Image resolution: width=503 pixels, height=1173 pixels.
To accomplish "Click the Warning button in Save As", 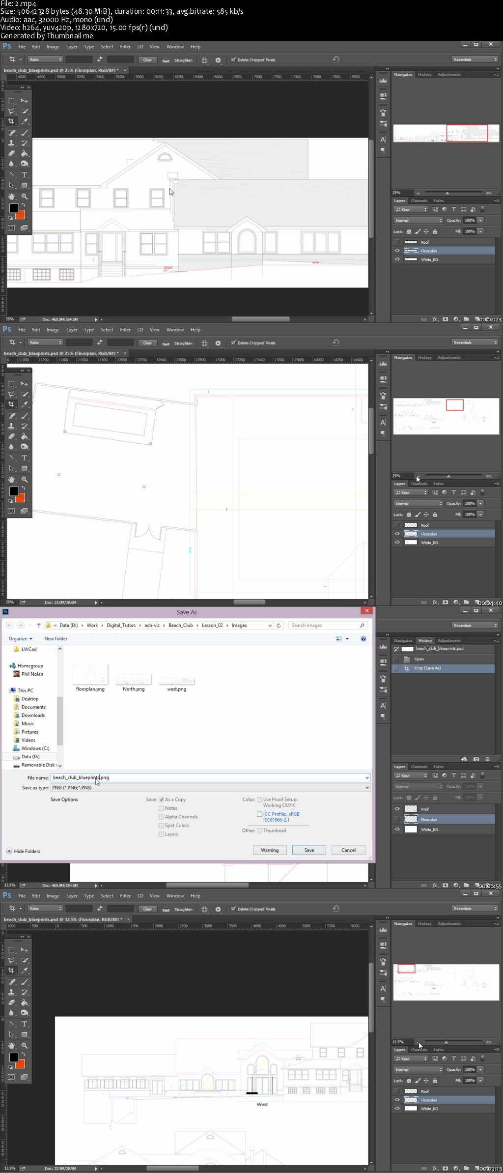I will [x=270, y=850].
